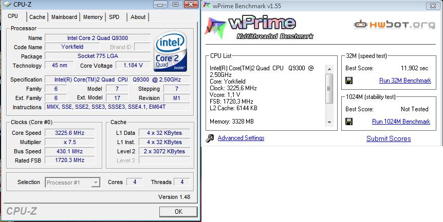Click the Instructions field listing MMX, SSE
The image size is (443, 222).
pyautogui.click(x=118, y=107)
